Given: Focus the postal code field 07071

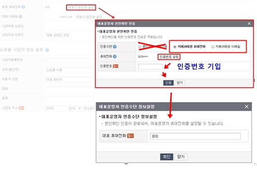Looking at the screenshot, I should [56, 108].
